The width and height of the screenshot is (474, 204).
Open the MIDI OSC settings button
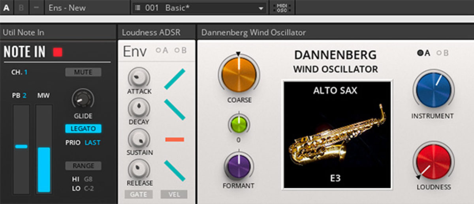coord(282,7)
